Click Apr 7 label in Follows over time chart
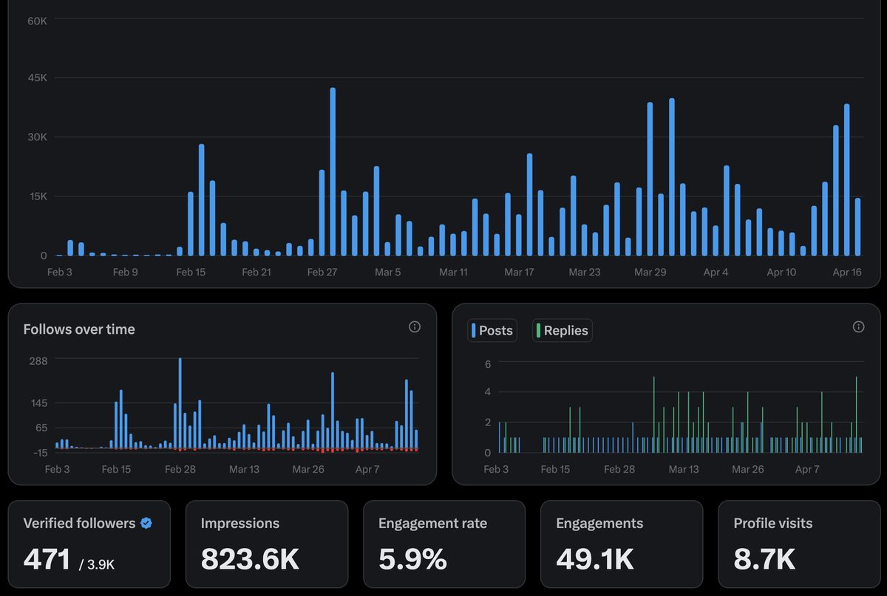 [x=367, y=469]
